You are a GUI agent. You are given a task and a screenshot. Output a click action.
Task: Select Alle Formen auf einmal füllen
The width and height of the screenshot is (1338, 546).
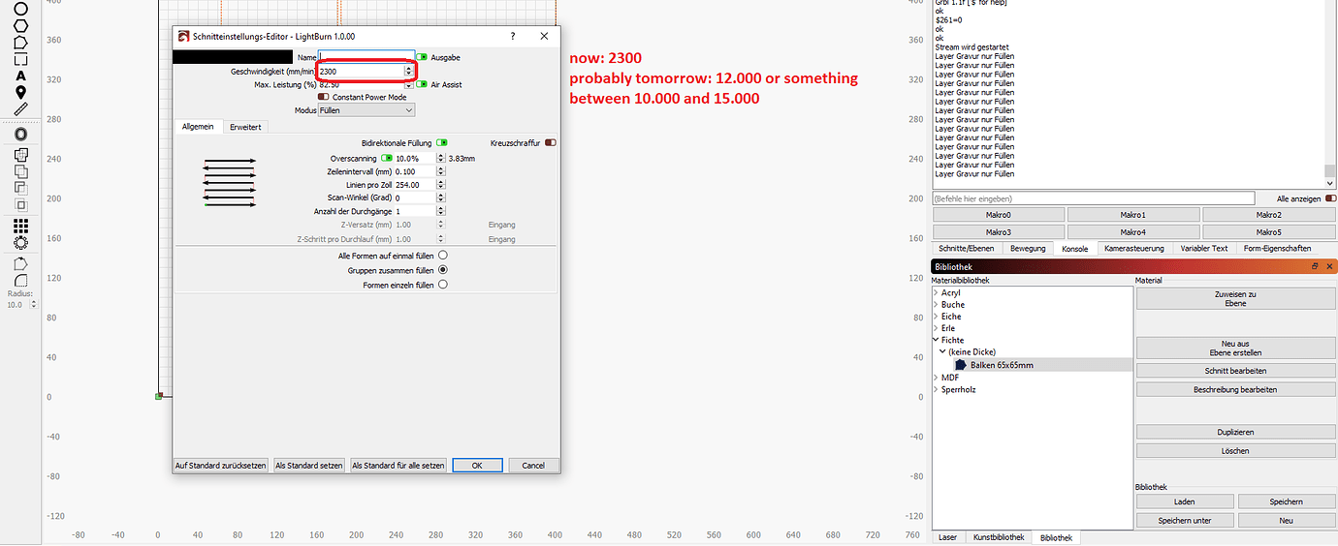pyautogui.click(x=443, y=256)
